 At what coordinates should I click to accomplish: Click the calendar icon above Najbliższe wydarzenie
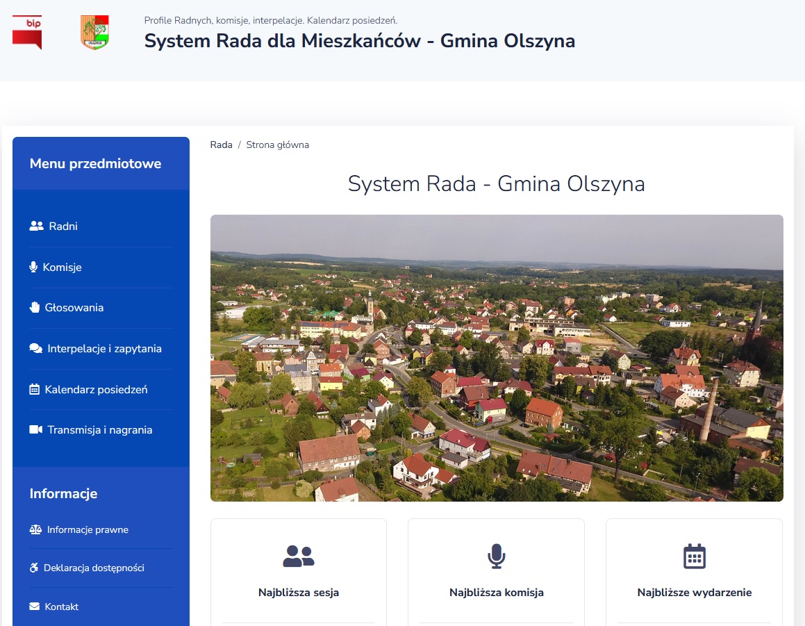(695, 556)
